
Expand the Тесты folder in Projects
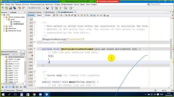point(4,26)
